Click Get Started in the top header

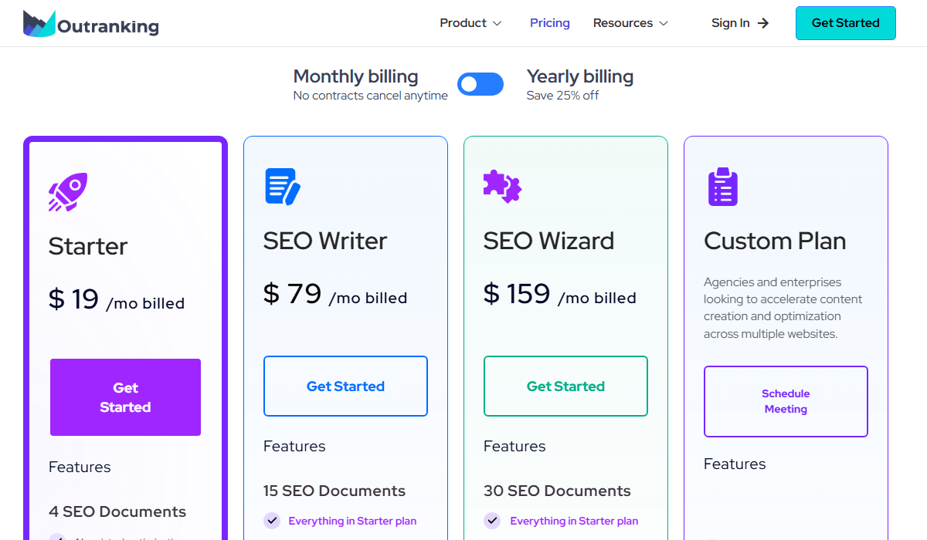[x=845, y=23]
